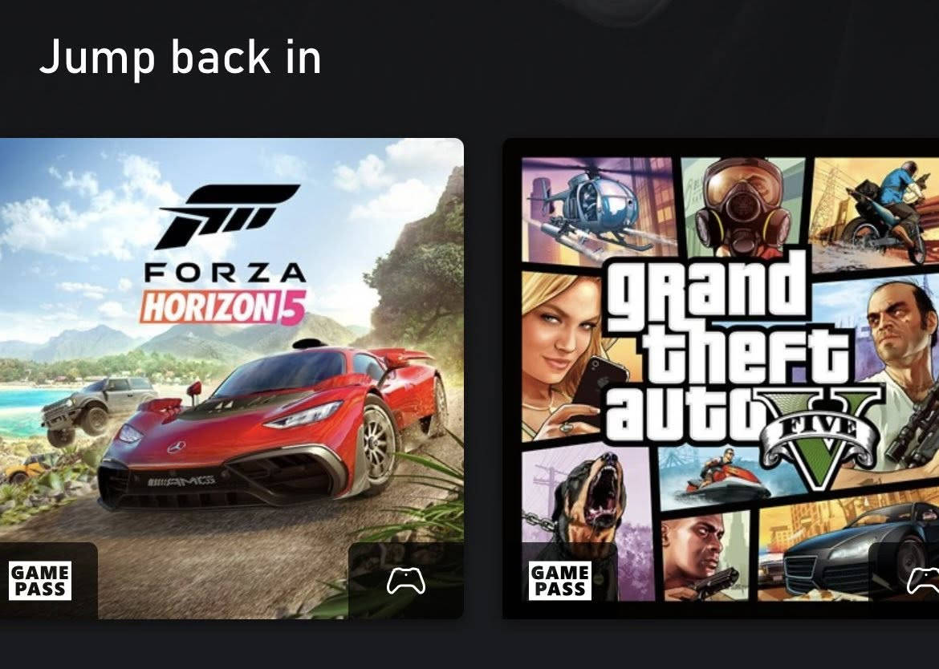This screenshot has width=939, height=669.
Task: Click the red Mercedes-AMG car on Forza tile
Action: [273, 426]
